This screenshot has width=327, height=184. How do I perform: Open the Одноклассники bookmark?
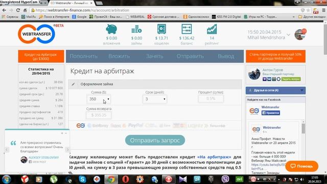coord(196,17)
